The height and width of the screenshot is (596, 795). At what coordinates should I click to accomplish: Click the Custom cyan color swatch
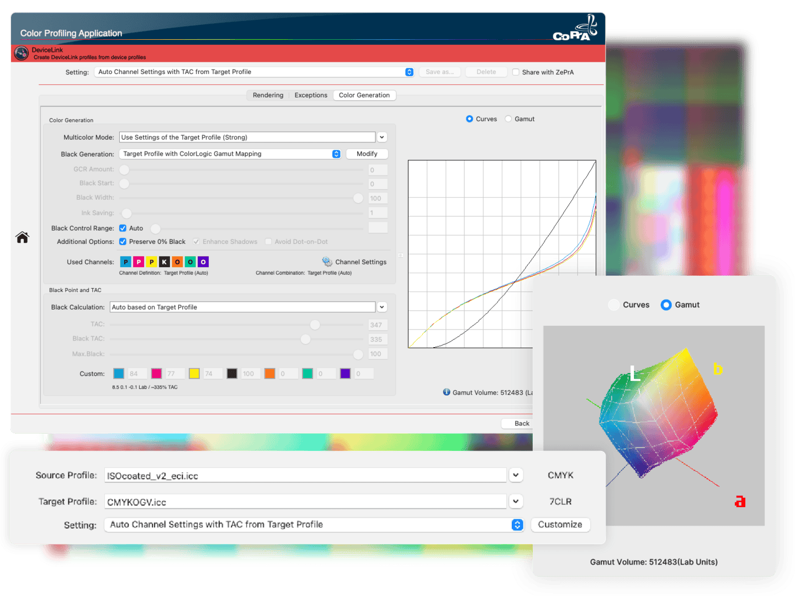tap(119, 374)
